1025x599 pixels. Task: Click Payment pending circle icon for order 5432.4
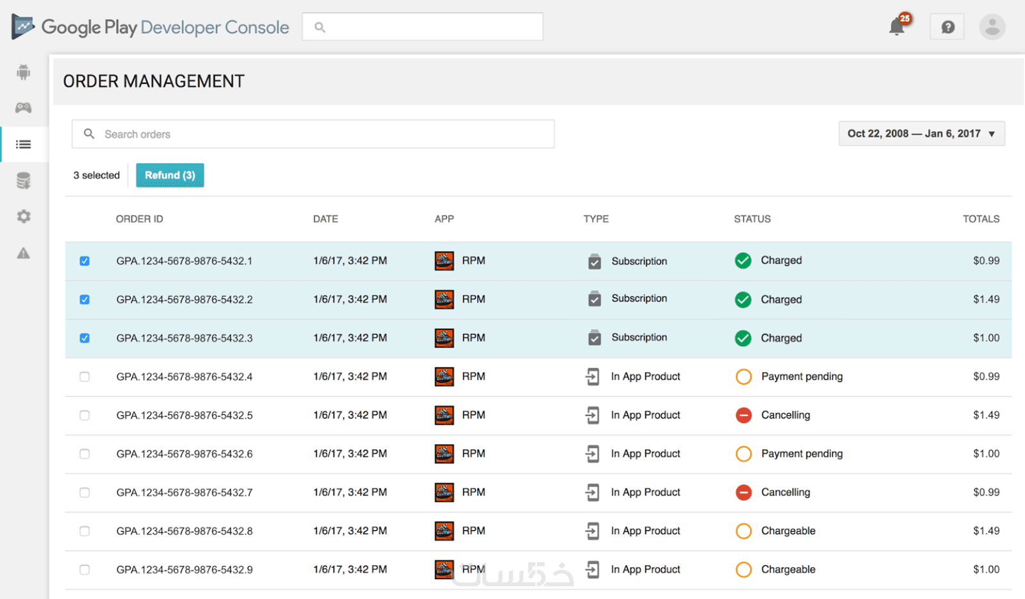pyautogui.click(x=744, y=376)
